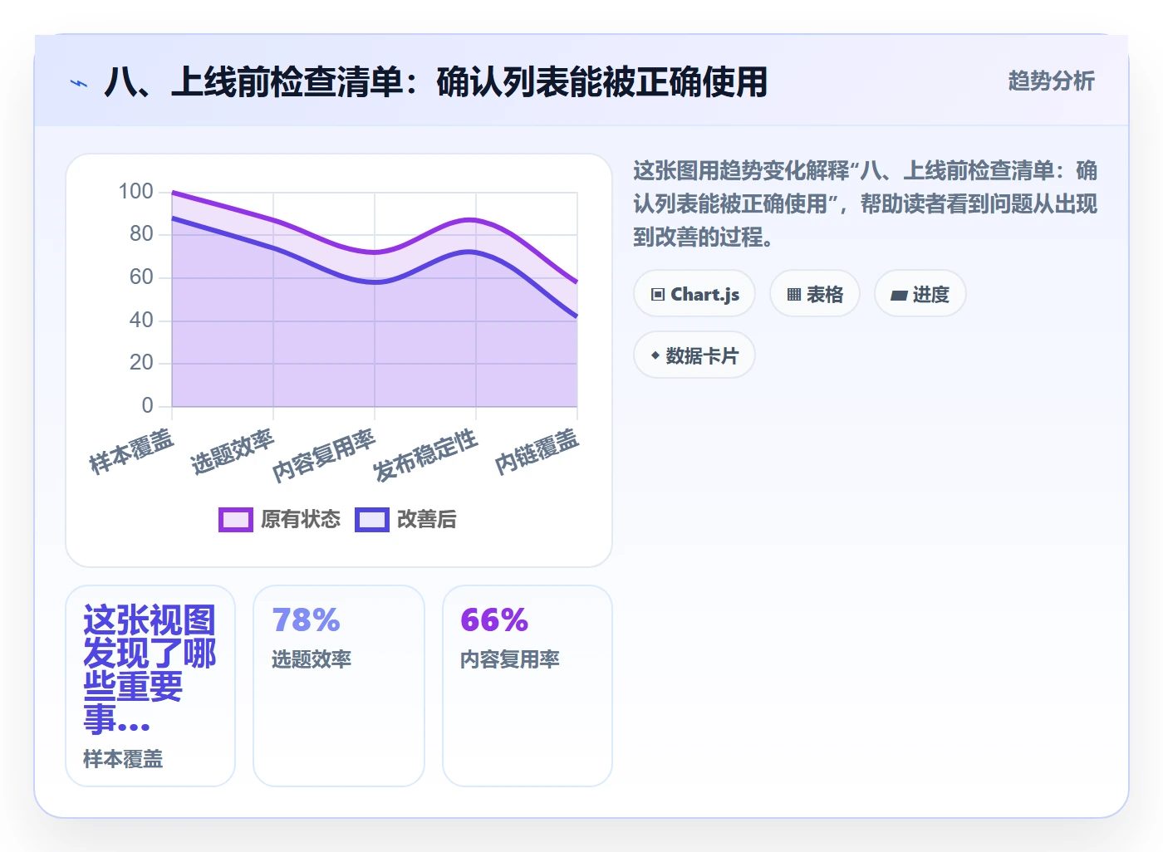The height and width of the screenshot is (852, 1163).
Task: Click the description paragraph starting 这张图用趋势变化
Action: pyautogui.click(x=865, y=203)
